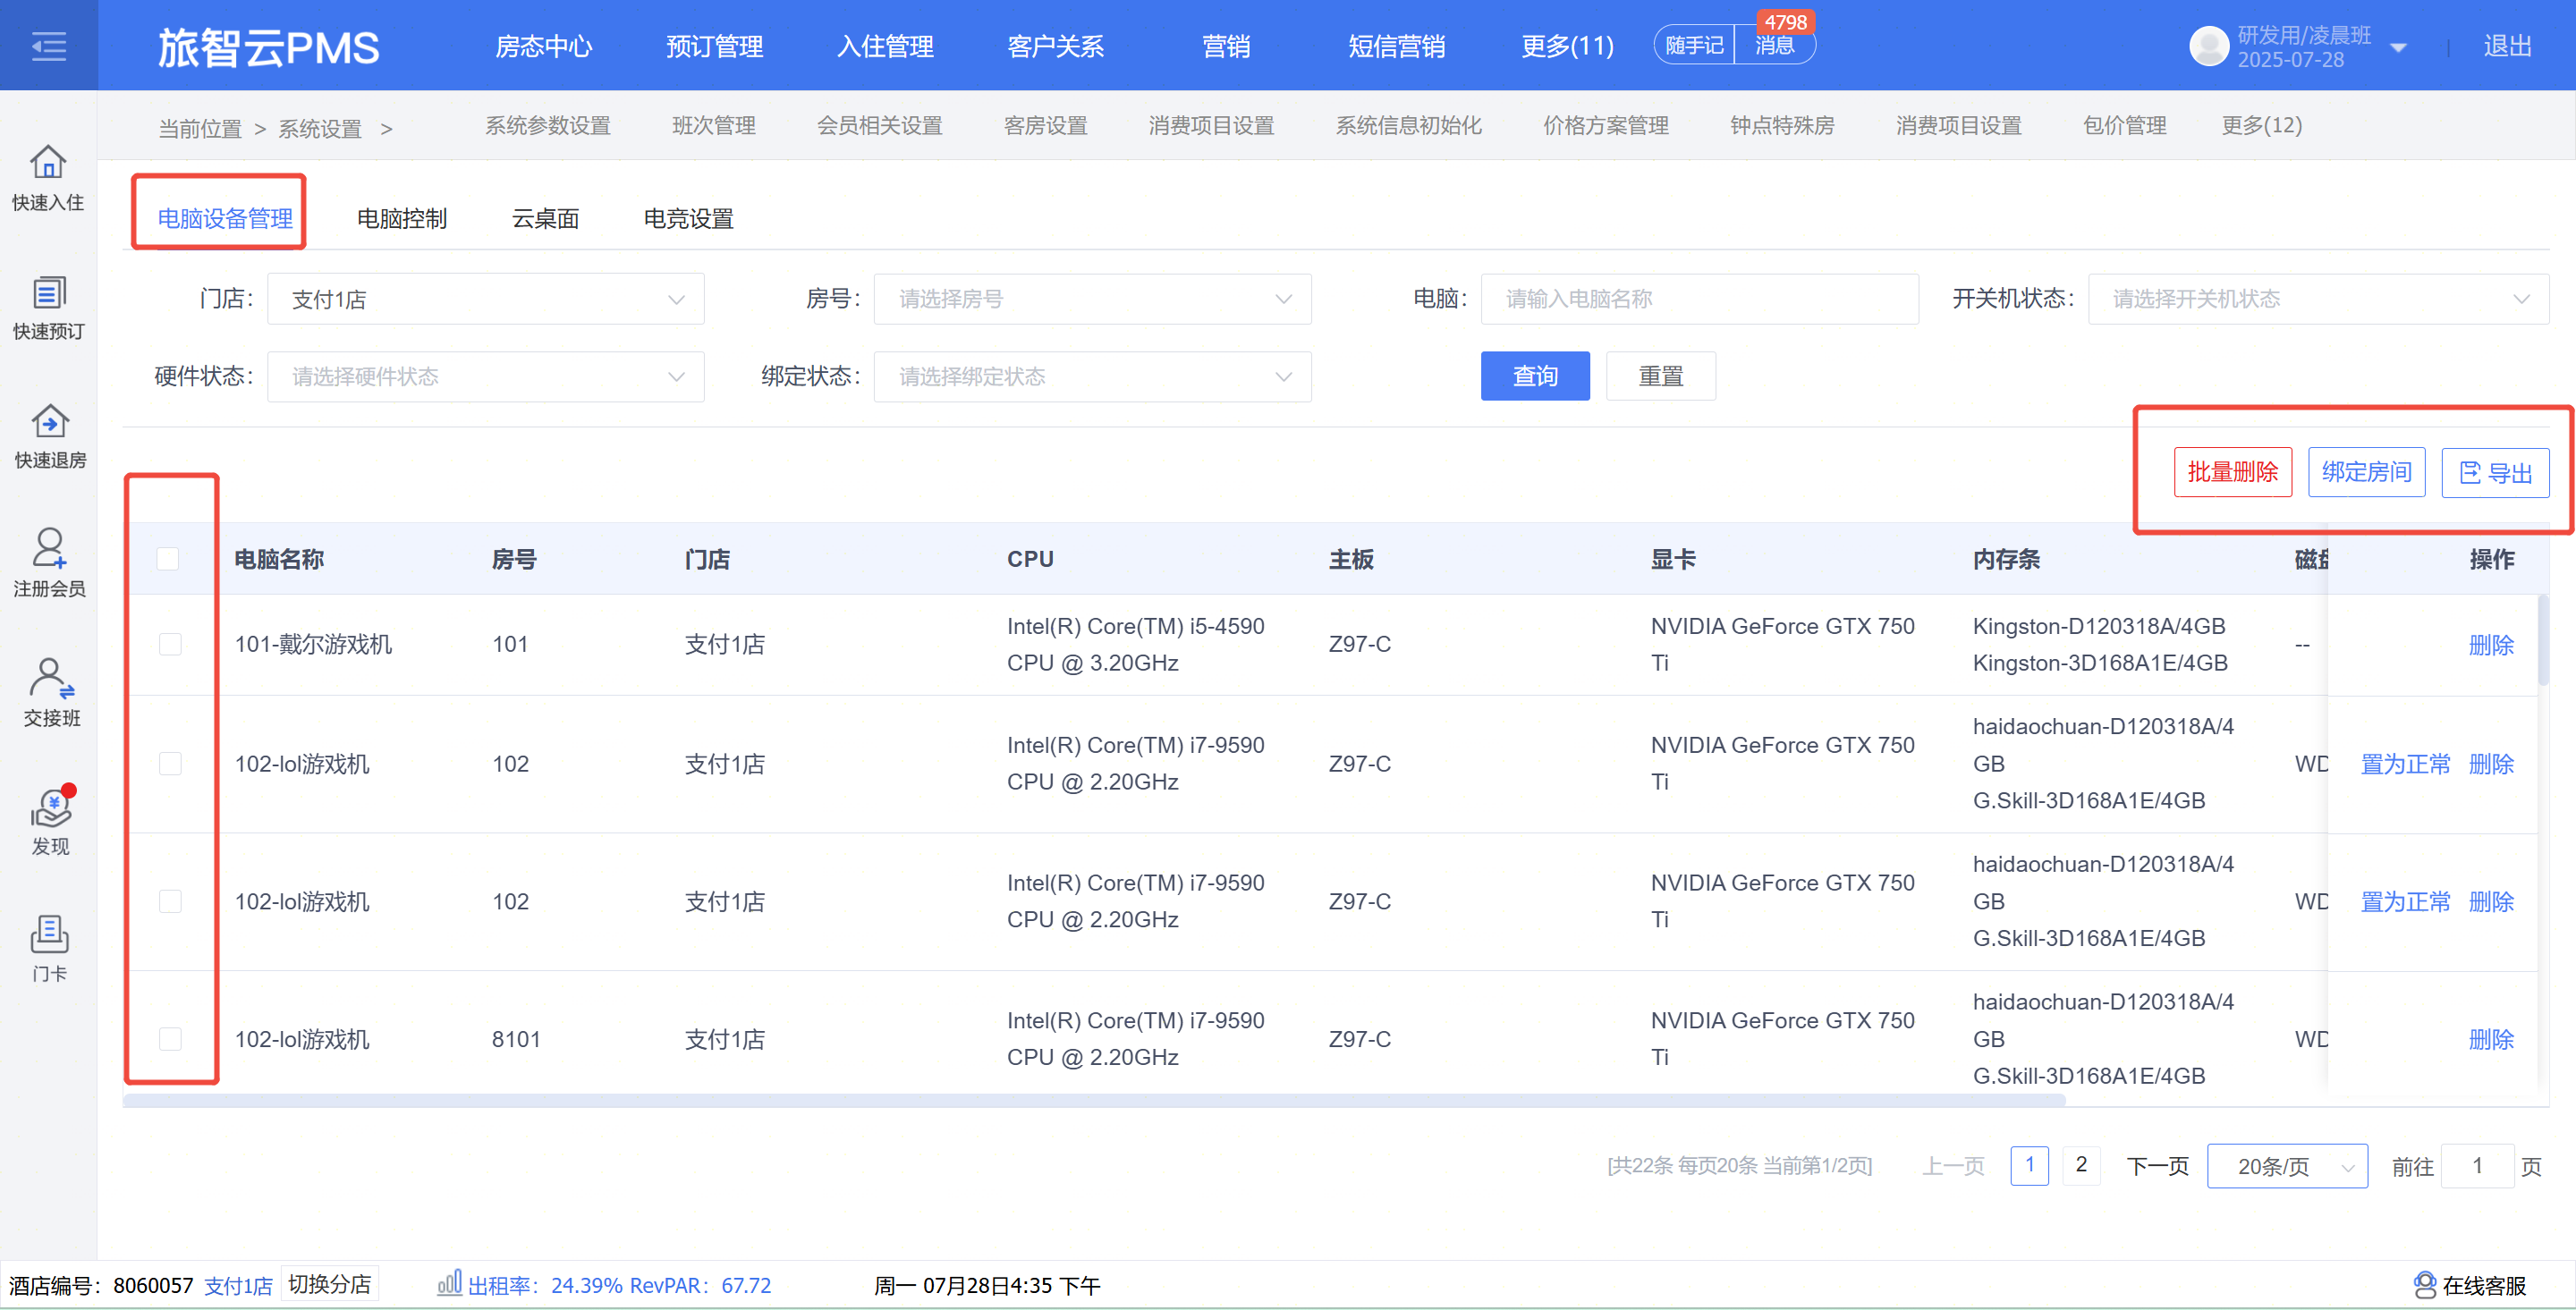This screenshot has height=1310, width=2576.
Task: Open the 门卡 key card icon
Action: (49, 934)
